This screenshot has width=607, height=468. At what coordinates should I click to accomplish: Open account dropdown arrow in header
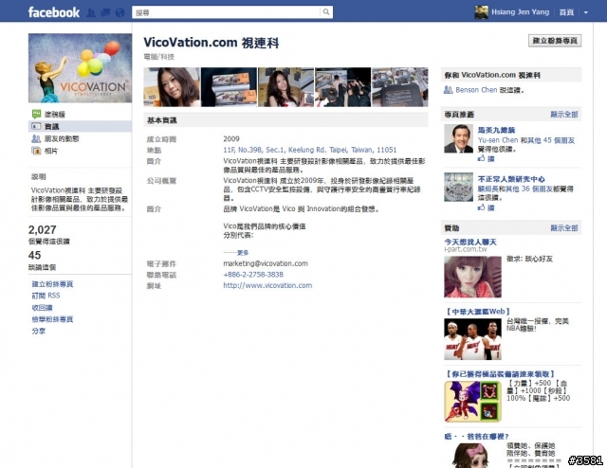[586, 12]
